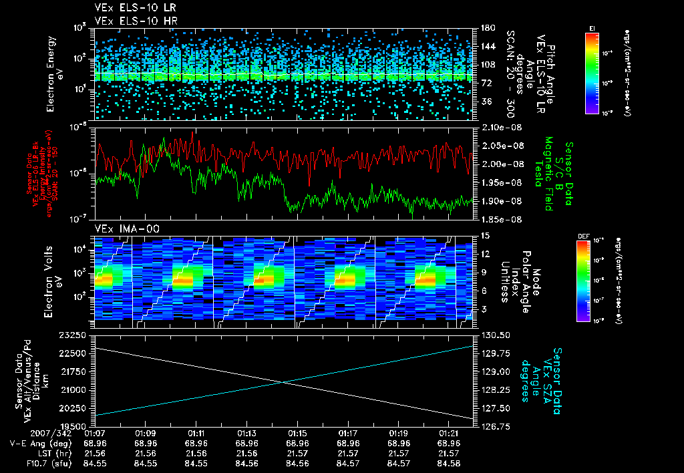
Task: Click altitude tick value 23250
Action: tap(72, 335)
